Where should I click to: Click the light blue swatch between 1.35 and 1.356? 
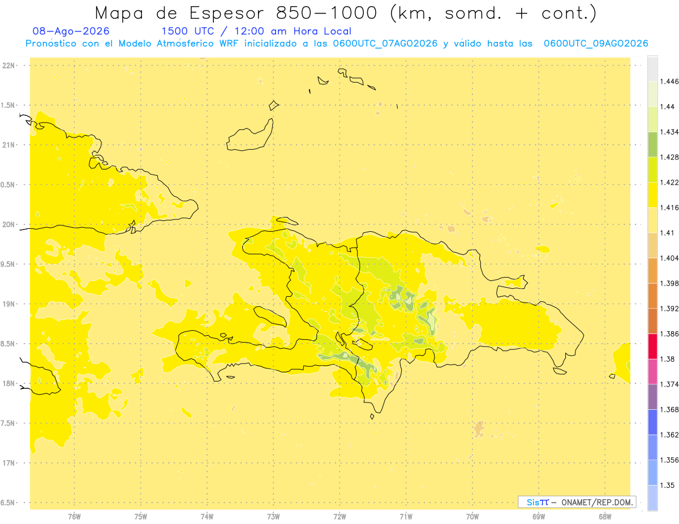coord(652,473)
